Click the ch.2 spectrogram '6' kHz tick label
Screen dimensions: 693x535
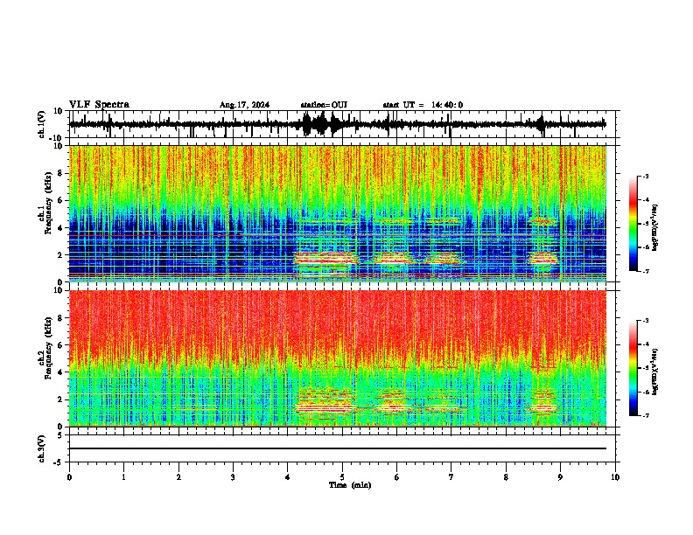61,345
